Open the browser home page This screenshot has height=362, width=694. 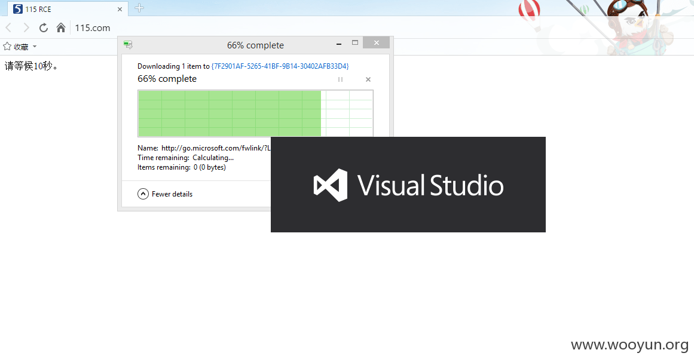[x=61, y=28]
